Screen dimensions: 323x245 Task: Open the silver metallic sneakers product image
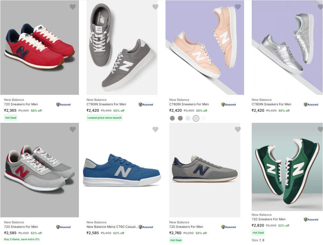pyautogui.click(x=287, y=48)
